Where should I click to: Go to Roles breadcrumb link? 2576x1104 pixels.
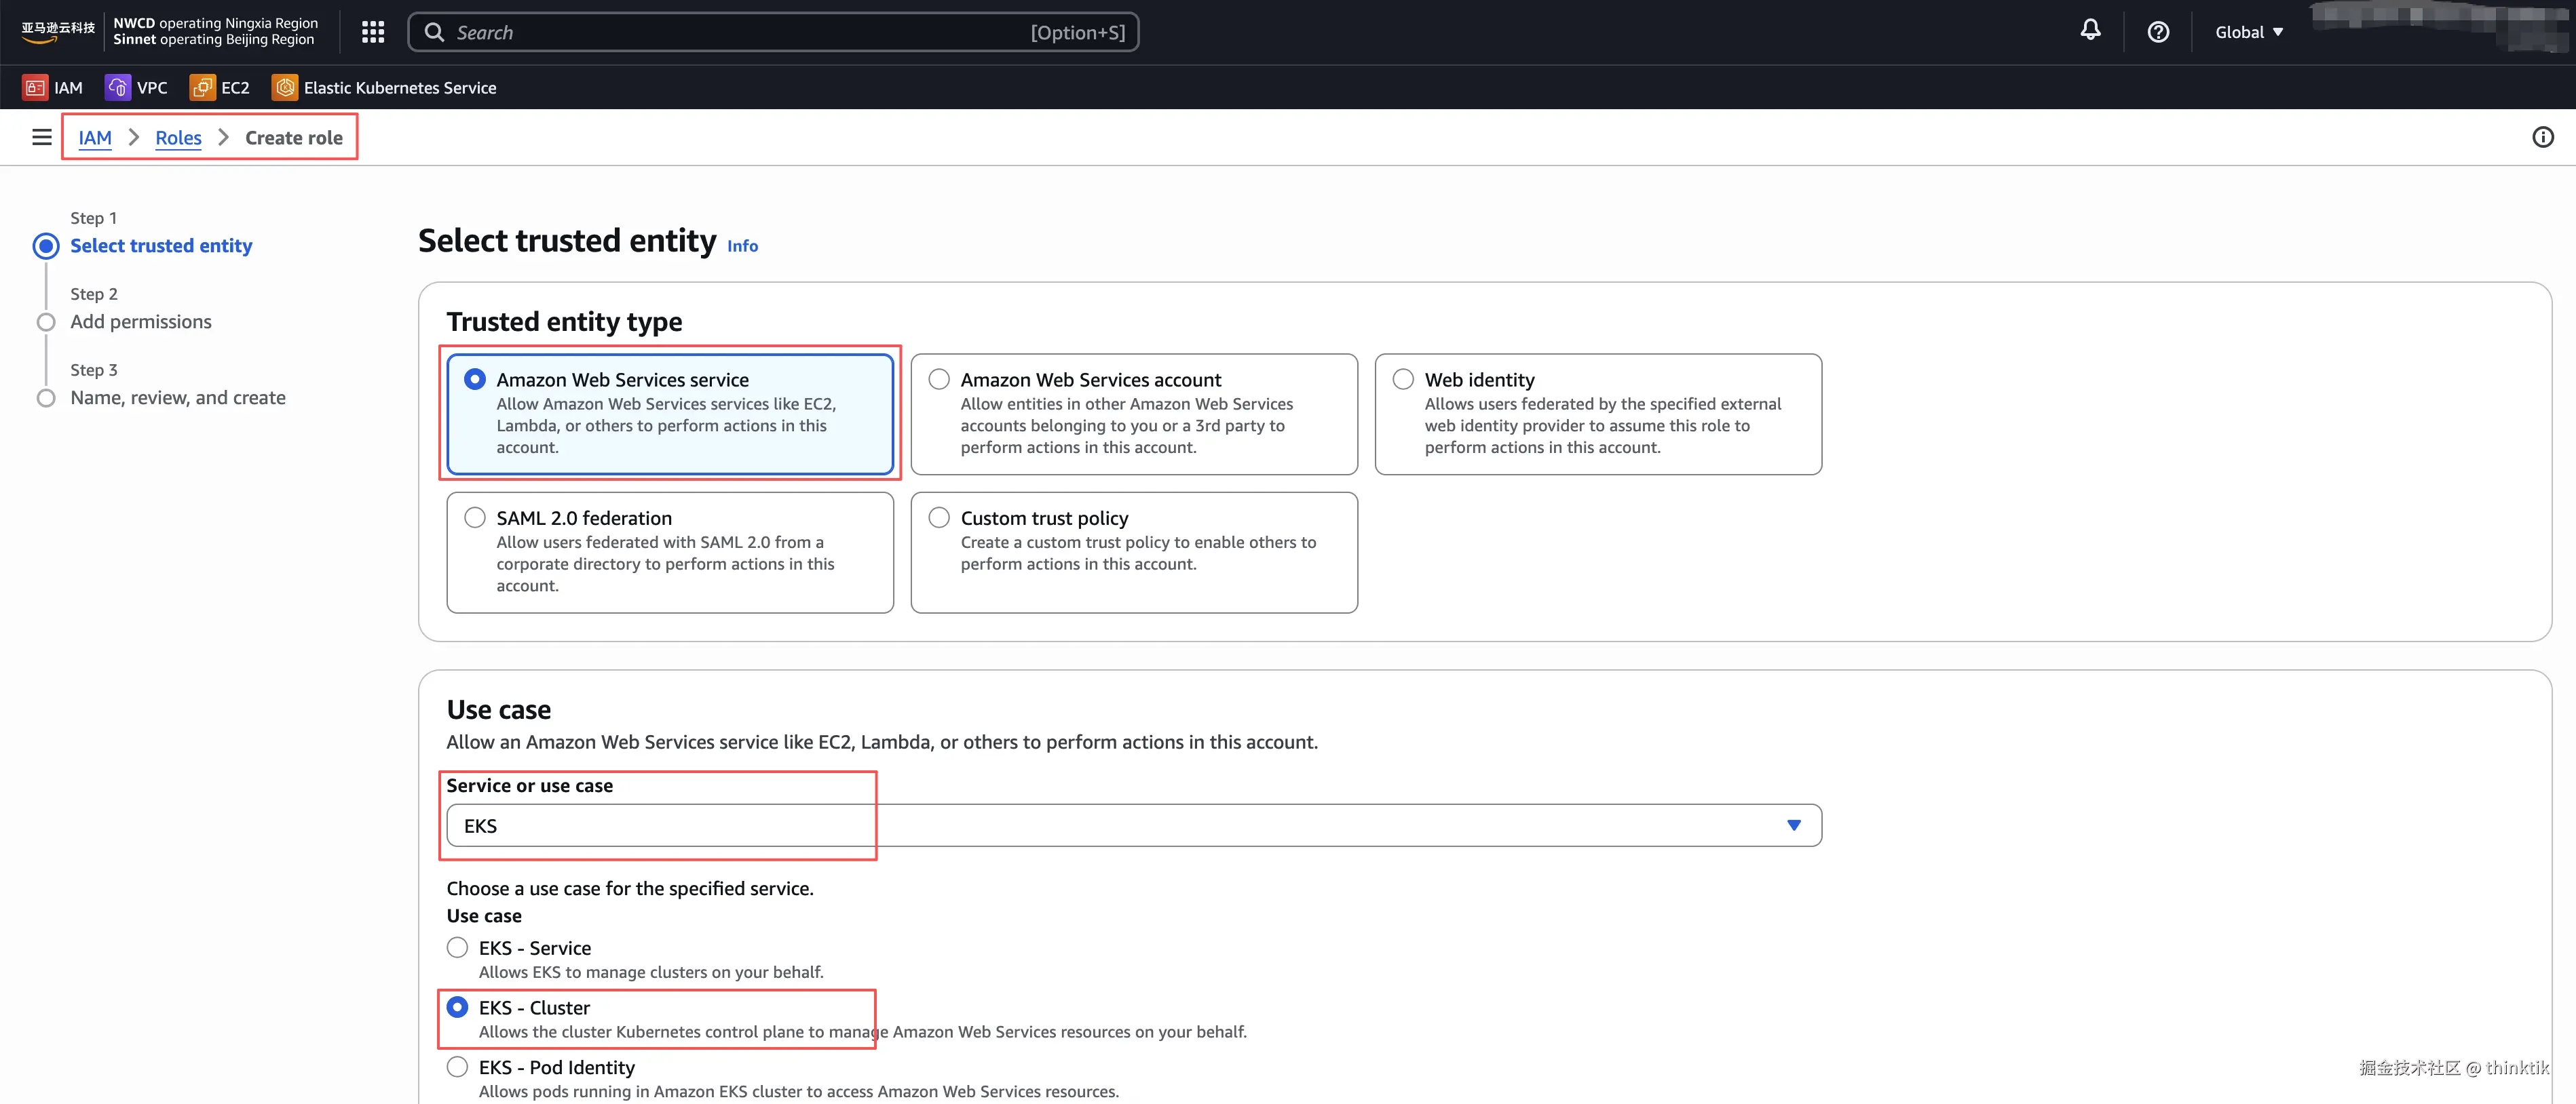pos(178,138)
